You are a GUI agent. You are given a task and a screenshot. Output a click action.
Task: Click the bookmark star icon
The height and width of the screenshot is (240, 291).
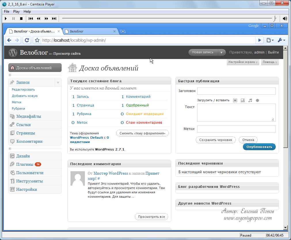point(37,40)
